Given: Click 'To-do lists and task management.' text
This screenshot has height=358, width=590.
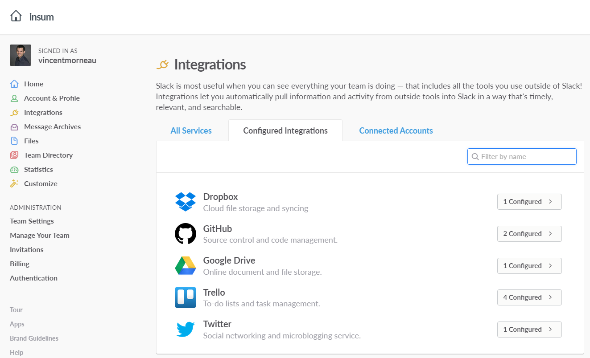Looking at the screenshot, I should (x=262, y=304).
